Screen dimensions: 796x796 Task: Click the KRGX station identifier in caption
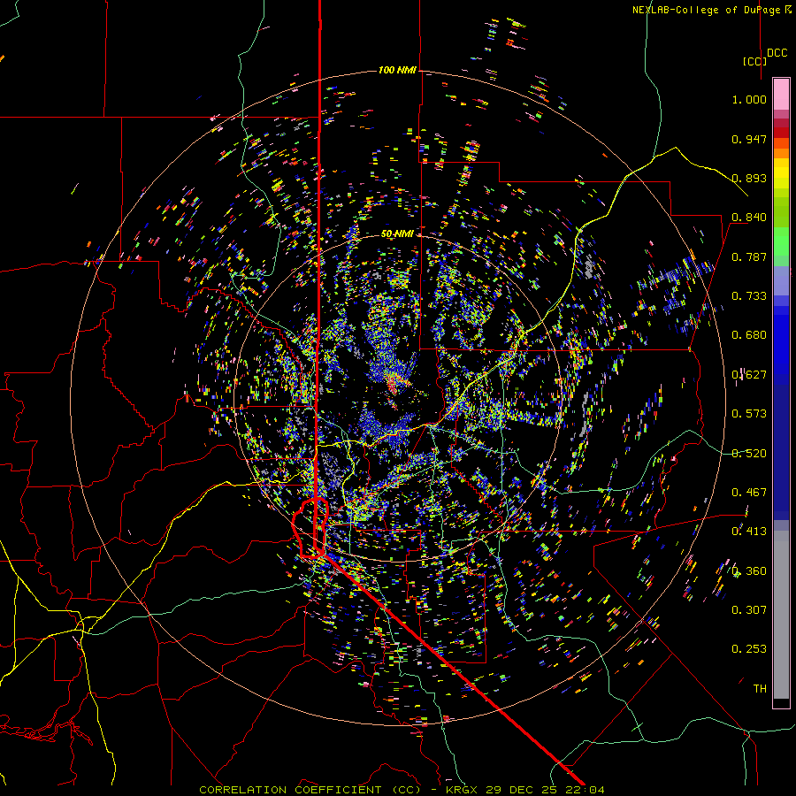point(463,790)
